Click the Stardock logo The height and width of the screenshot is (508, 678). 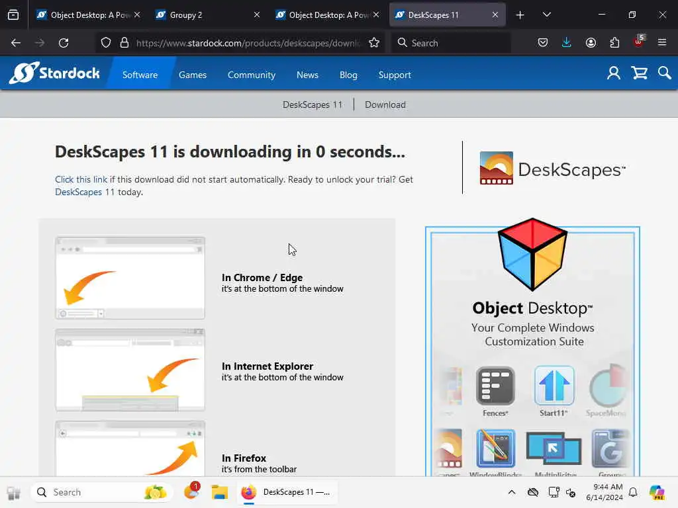[x=54, y=73]
